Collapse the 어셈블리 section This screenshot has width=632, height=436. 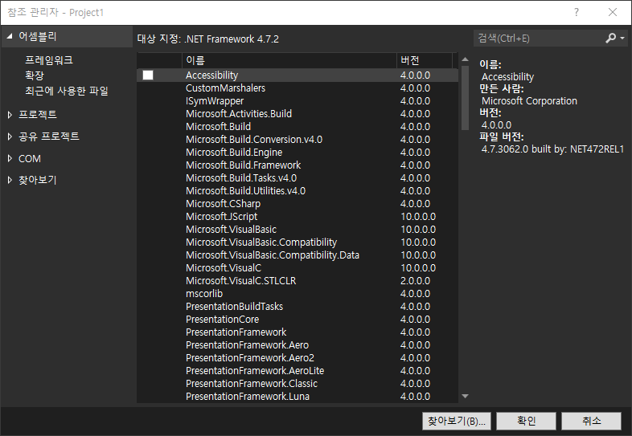pos(10,36)
